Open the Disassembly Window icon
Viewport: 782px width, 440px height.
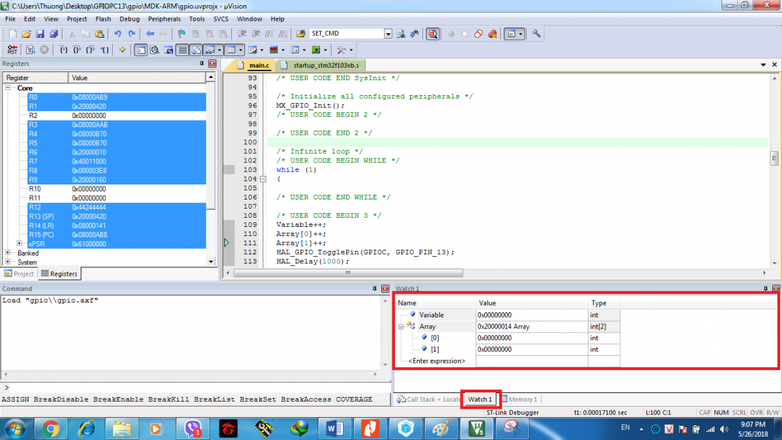[x=155, y=50]
